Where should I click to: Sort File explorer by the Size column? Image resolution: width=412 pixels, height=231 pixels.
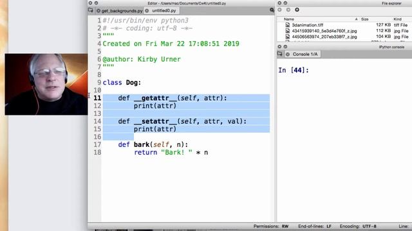365,19
